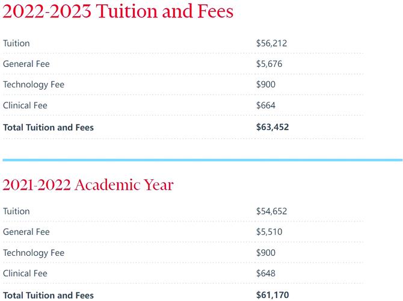The width and height of the screenshot is (403, 301).
Task: Select the $61,170 total amount
Action: (272, 295)
